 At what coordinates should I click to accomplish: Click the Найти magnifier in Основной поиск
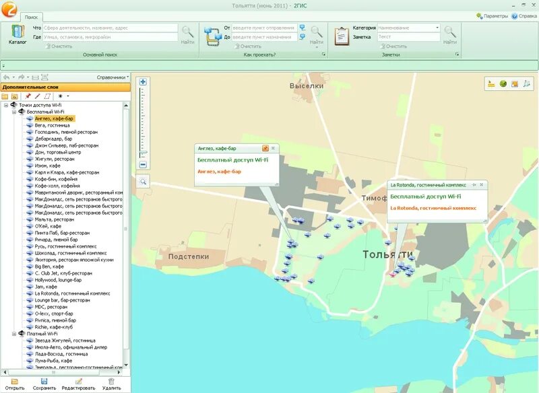tap(188, 34)
